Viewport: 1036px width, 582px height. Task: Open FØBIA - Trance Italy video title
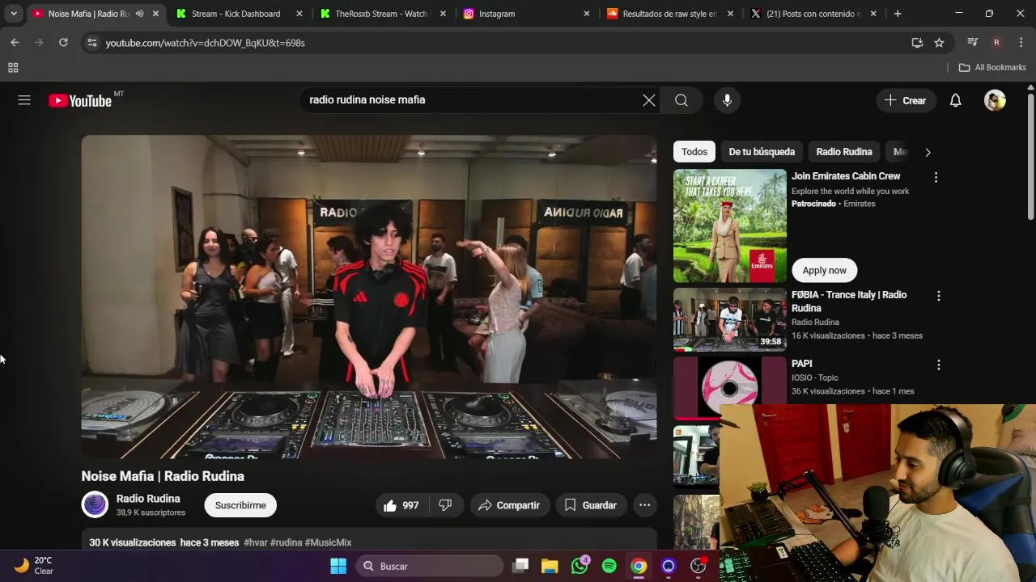tap(849, 302)
